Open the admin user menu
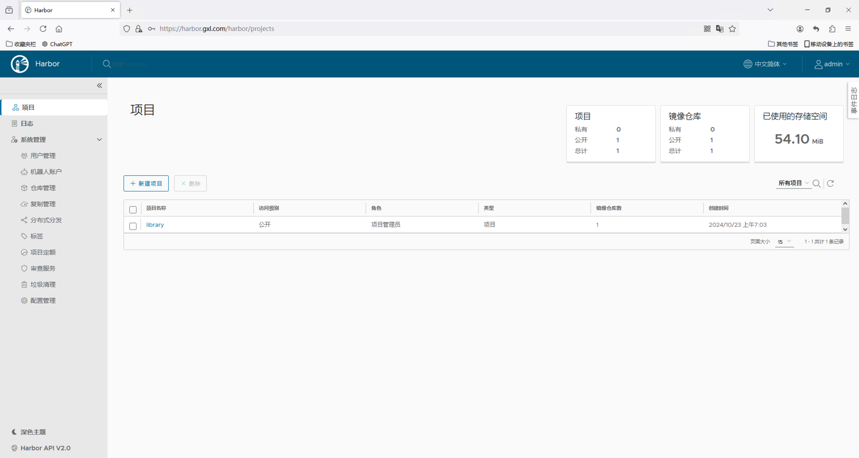 click(x=832, y=64)
